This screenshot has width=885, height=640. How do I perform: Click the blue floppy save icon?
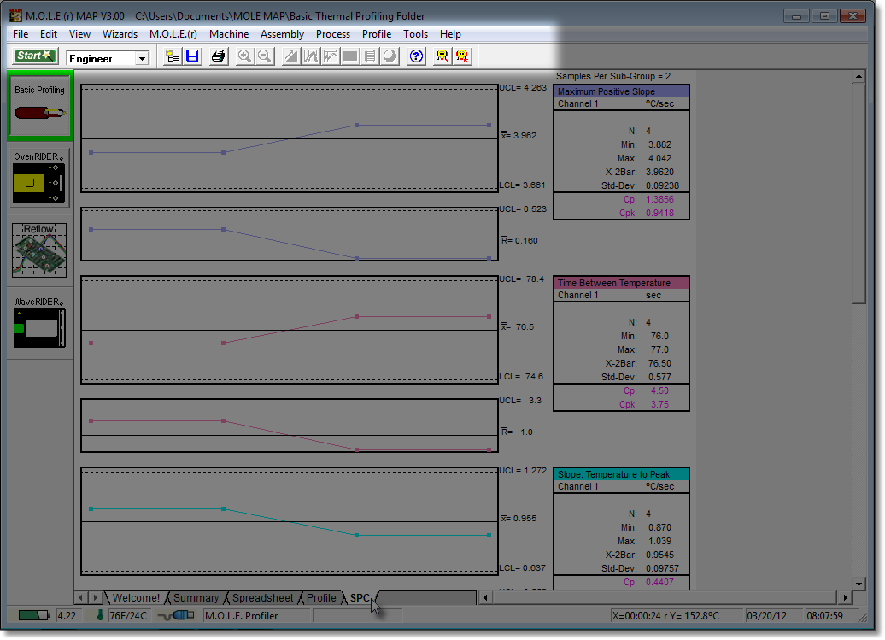(x=192, y=56)
